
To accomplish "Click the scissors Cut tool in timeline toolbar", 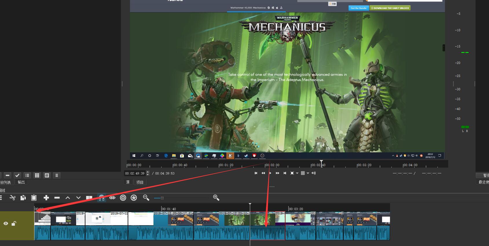I will (x=12, y=198).
